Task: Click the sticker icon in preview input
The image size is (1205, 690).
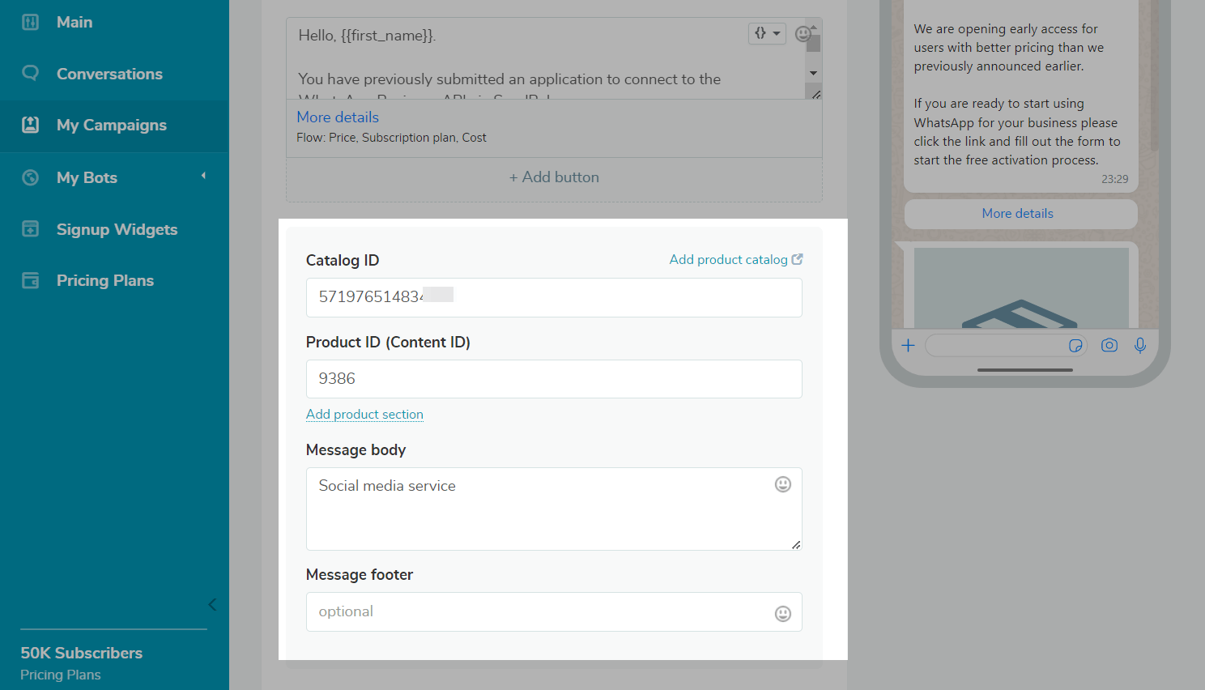Action: [1075, 346]
